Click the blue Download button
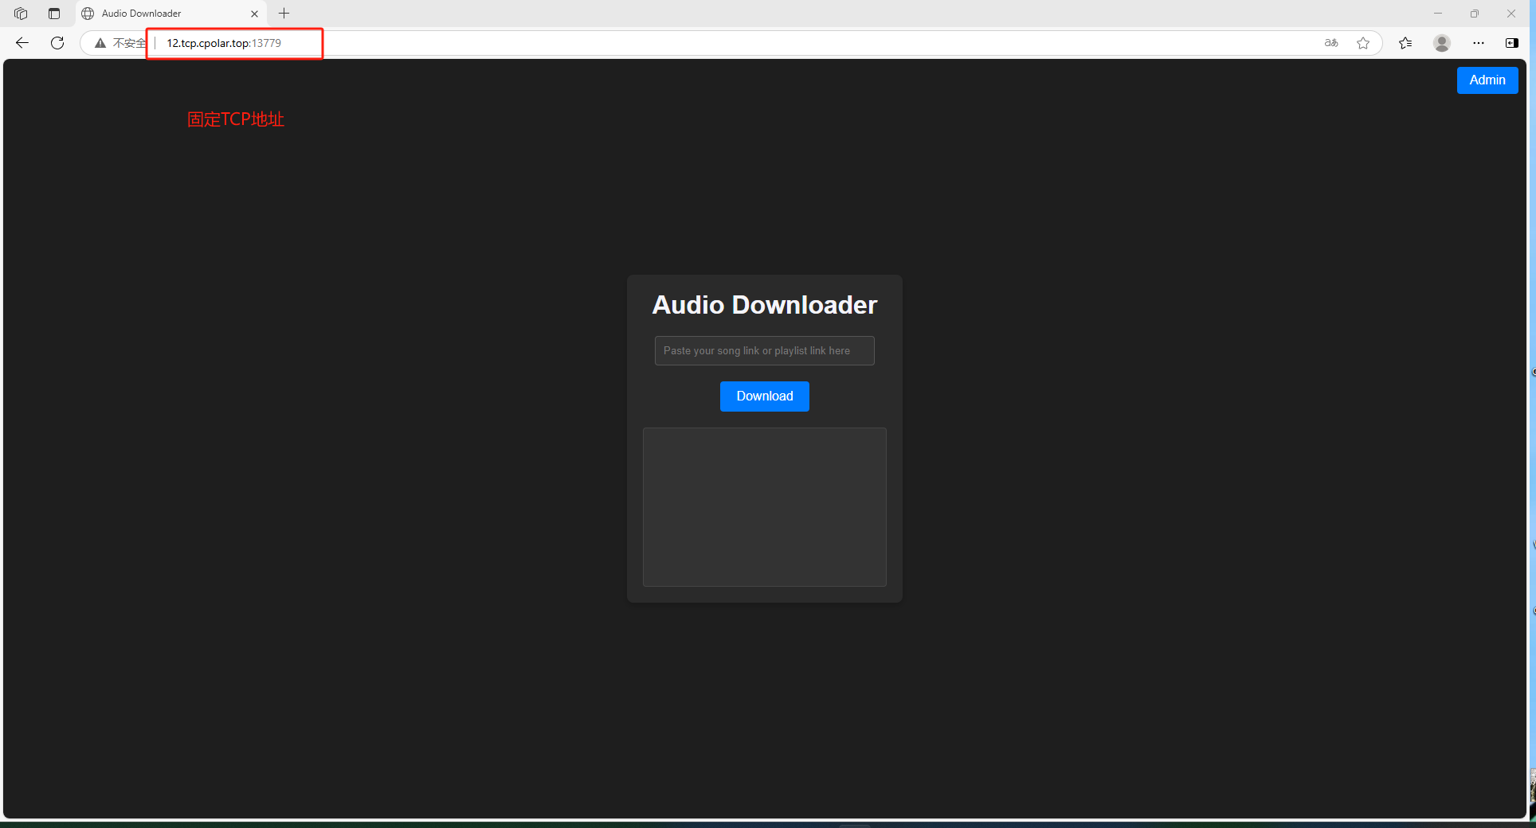Image resolution: width=1536 pixels, height=828 pixels. (x=765, y=396)
